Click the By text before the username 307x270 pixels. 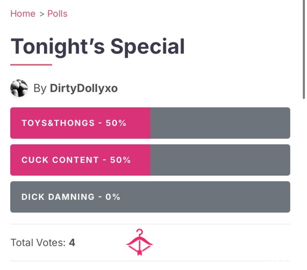pos(40,88)
